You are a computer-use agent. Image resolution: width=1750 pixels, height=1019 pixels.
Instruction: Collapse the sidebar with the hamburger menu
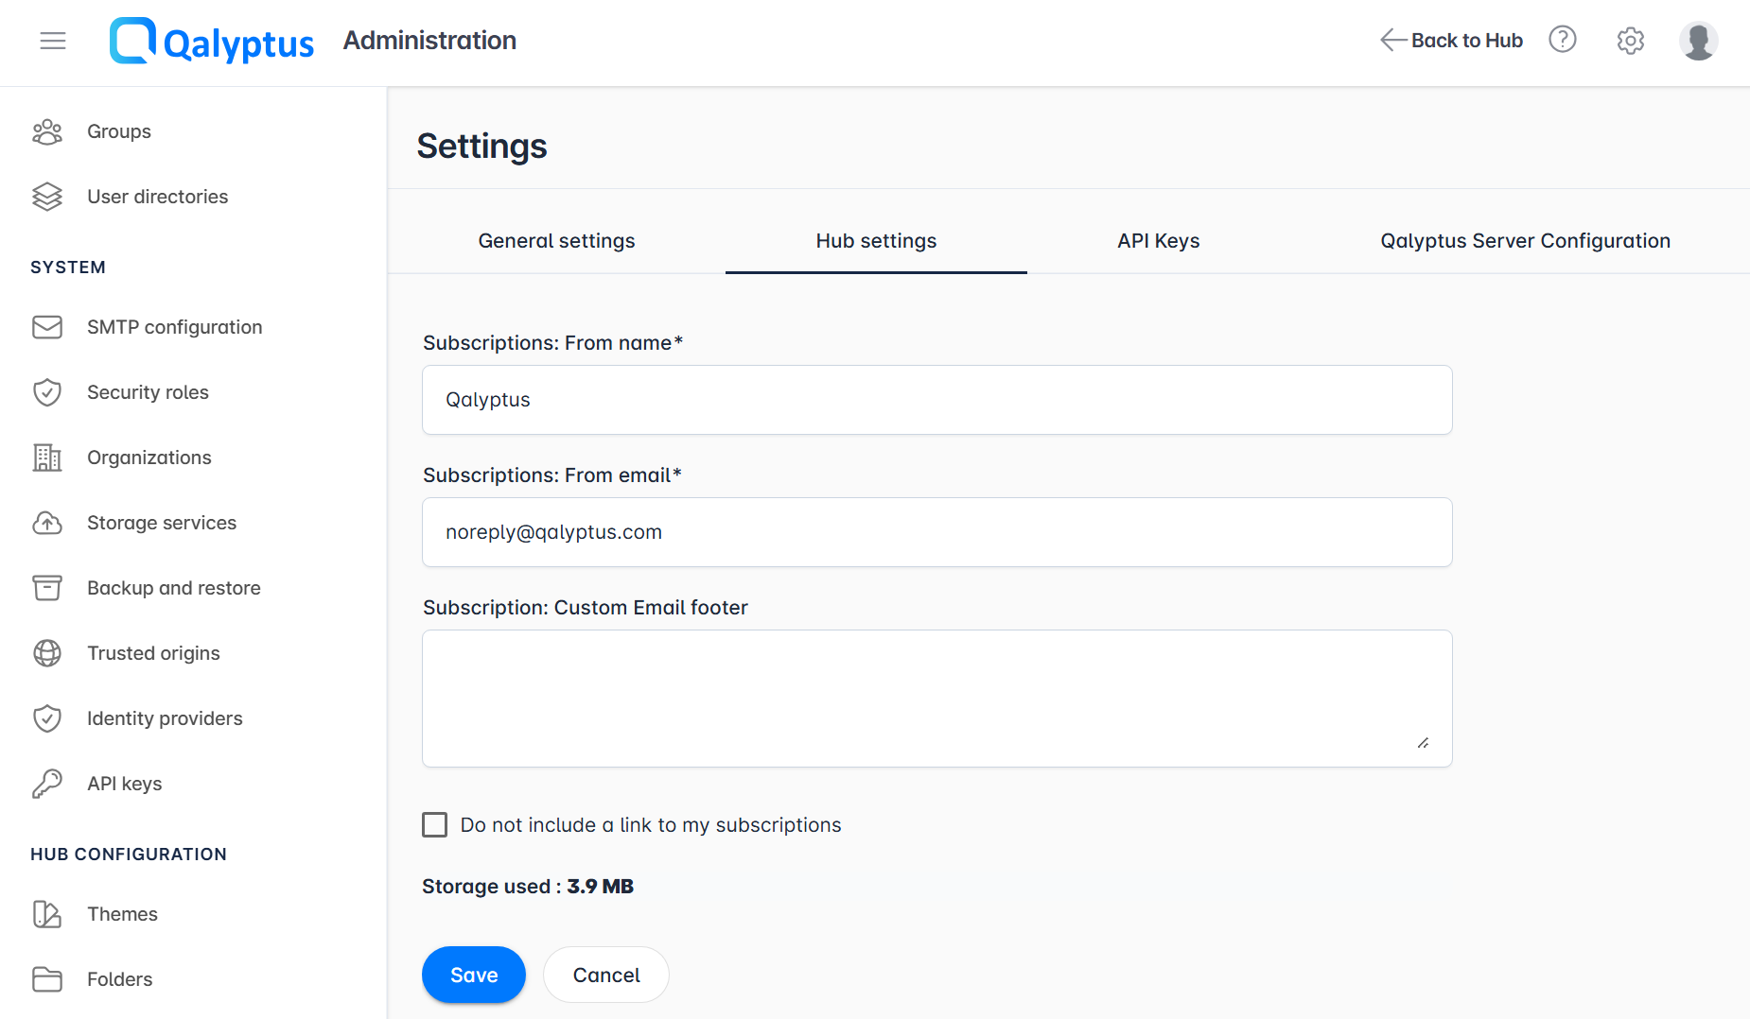[52, 41]
